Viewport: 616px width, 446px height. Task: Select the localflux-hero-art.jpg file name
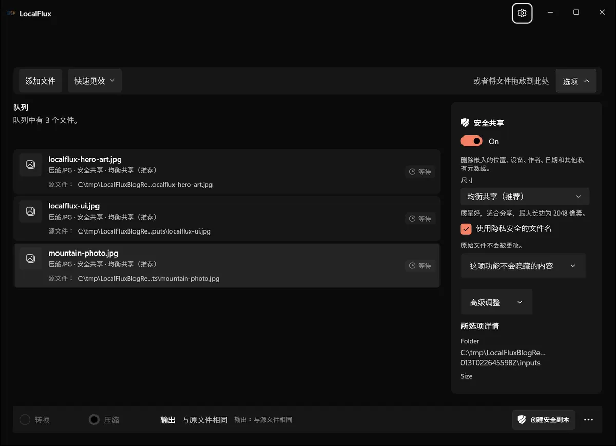(85, 159)
